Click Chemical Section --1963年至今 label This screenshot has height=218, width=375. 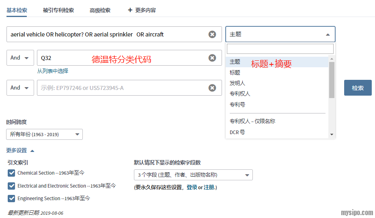(x=51, y=173)
